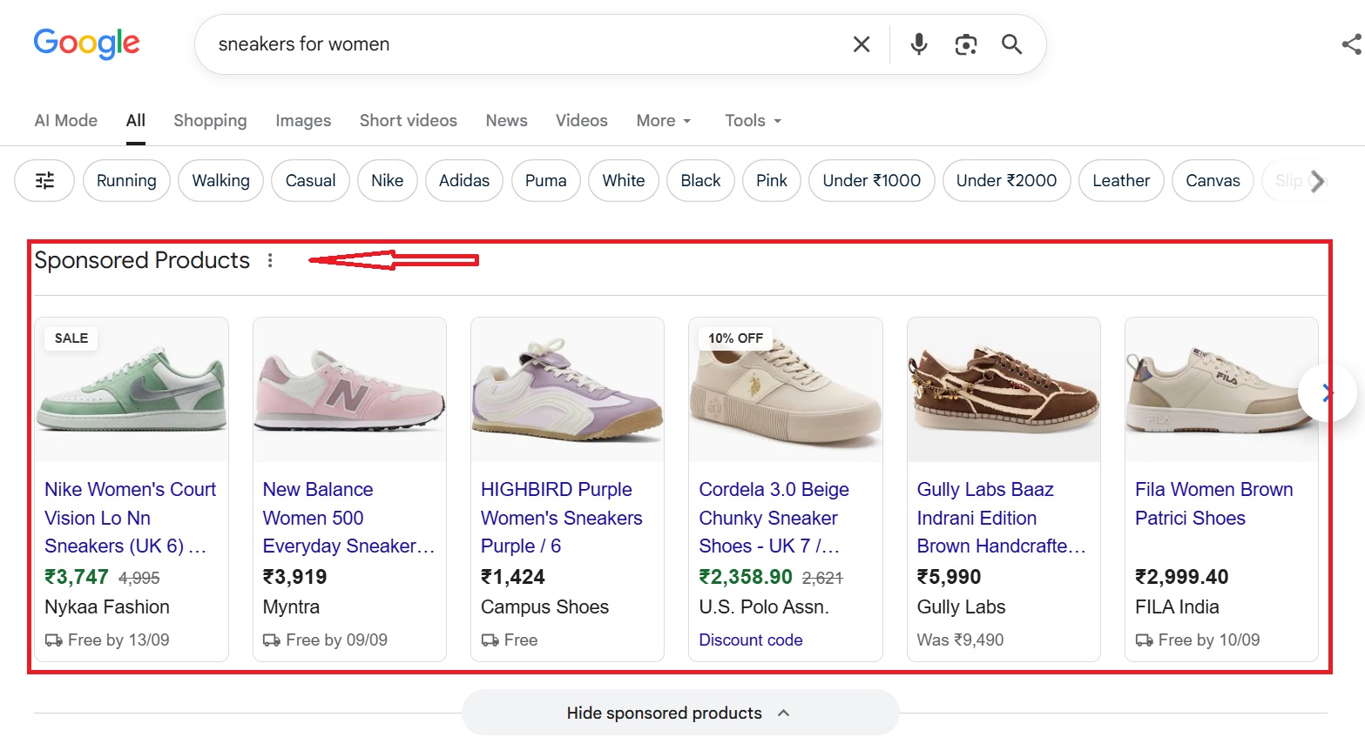Click the Sponsored Products heading

[x=142, y=260]
